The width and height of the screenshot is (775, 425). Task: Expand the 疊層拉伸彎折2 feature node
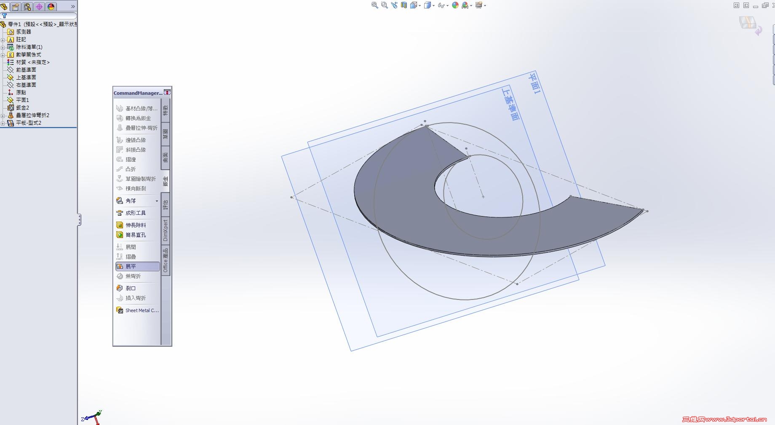pyautogui.click(x=3, y=115)
